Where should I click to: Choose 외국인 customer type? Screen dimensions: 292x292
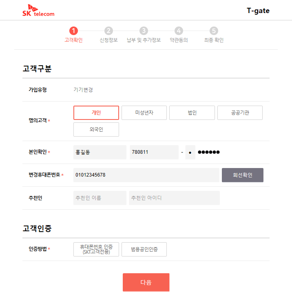point(96,129)
